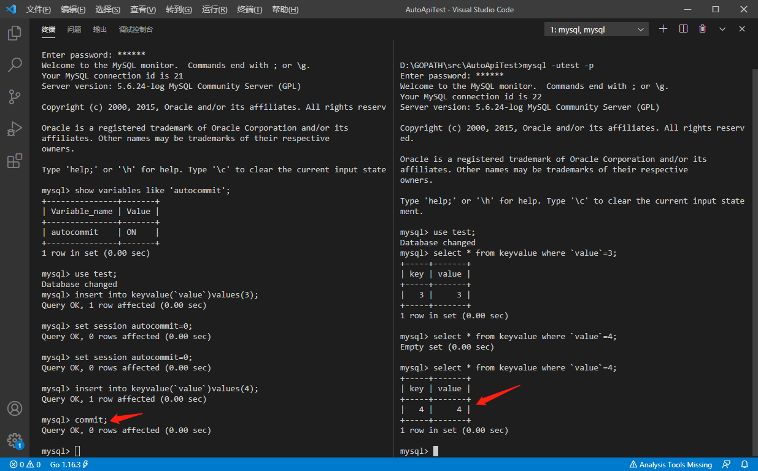
Task: Click the feedback icon in status bar
Action: pos(727,464)
